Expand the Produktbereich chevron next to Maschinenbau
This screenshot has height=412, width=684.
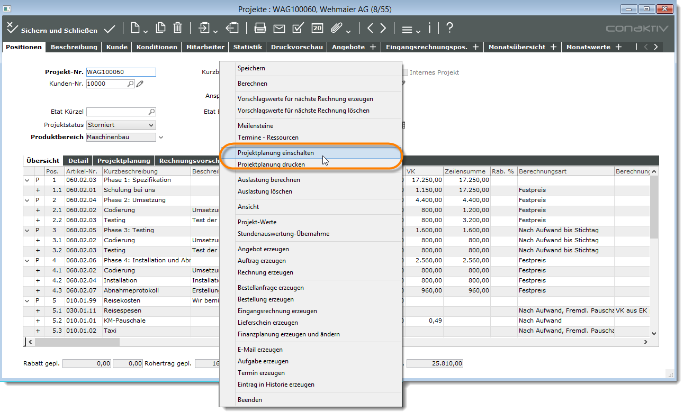161,138
